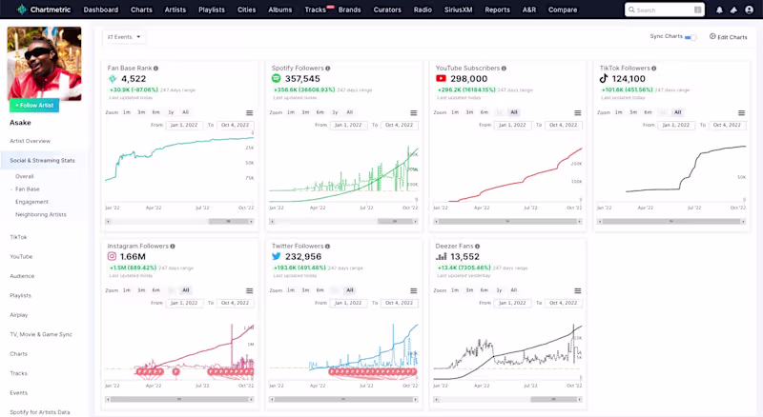
Task: Click into the Search input field
Action: 664,10
